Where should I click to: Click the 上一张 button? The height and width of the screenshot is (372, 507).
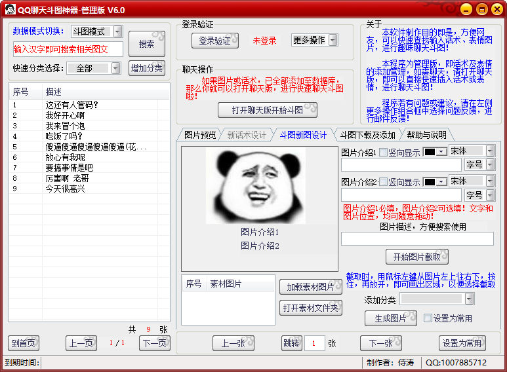(233, 343)
